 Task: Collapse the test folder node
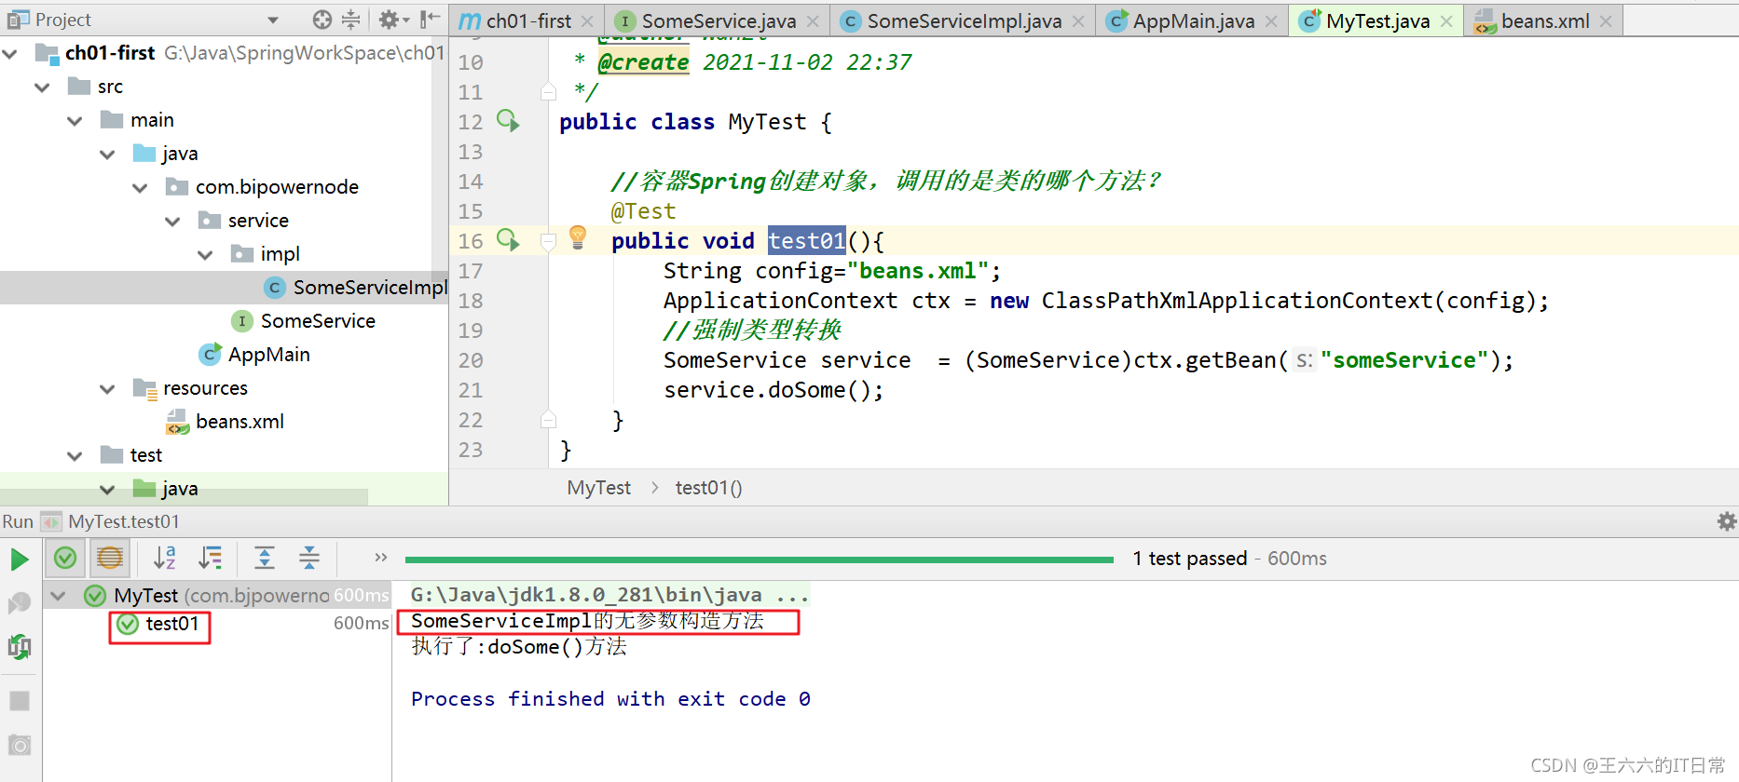[75, 456]
